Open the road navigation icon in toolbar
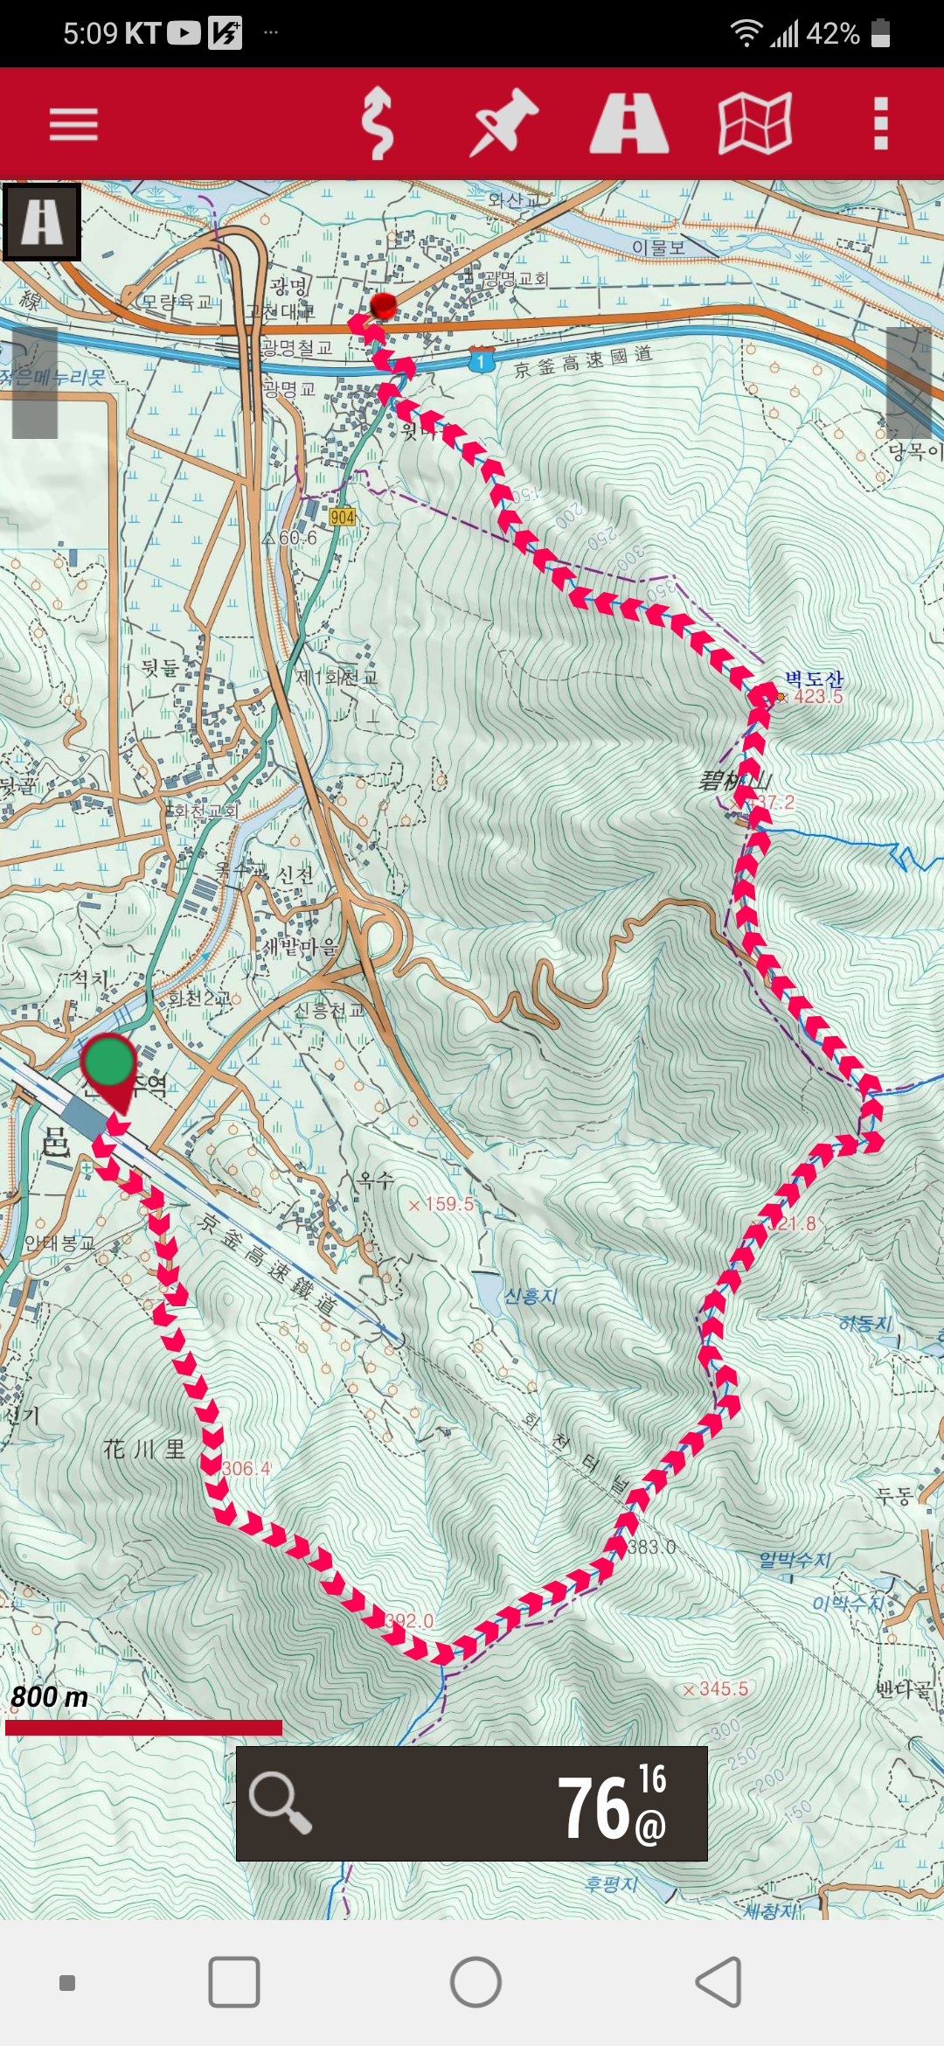 pyautogui.click(x=629, y=123)
